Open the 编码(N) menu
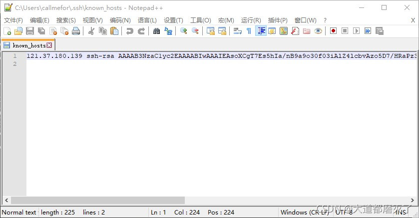419x218 pixels. [120, 20]
